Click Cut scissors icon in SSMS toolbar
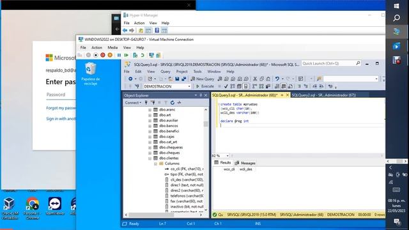 coord(255,79)
